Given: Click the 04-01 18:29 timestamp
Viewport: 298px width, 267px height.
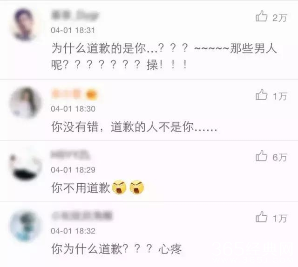Looking at the screenshot, I should [73, 170].
